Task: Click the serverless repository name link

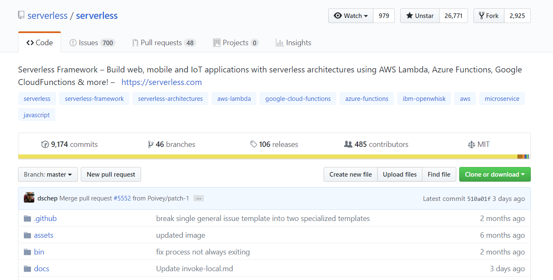Action: [97, 15]
